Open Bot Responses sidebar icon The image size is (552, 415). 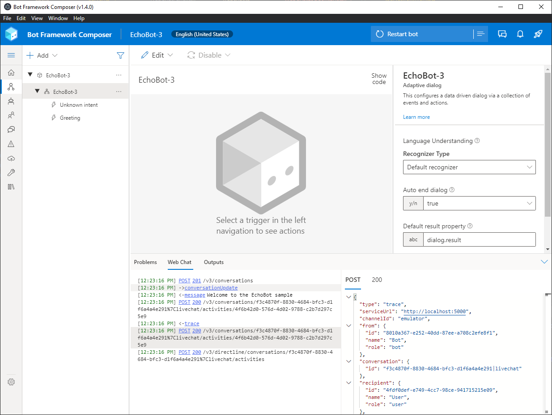pos(11,101)
